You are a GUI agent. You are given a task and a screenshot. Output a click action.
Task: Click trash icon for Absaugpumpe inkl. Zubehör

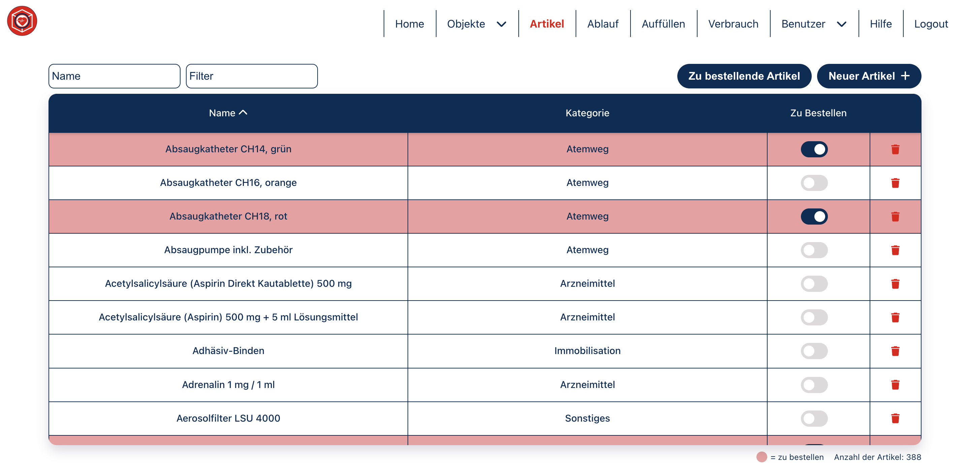point(895,250)
